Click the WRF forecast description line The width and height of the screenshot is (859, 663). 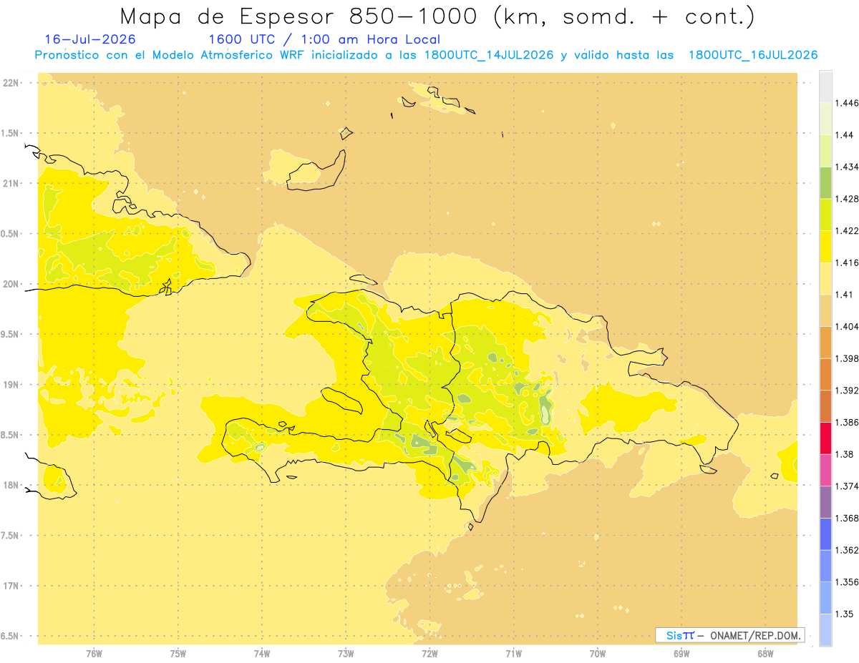(x=426, y=55)
